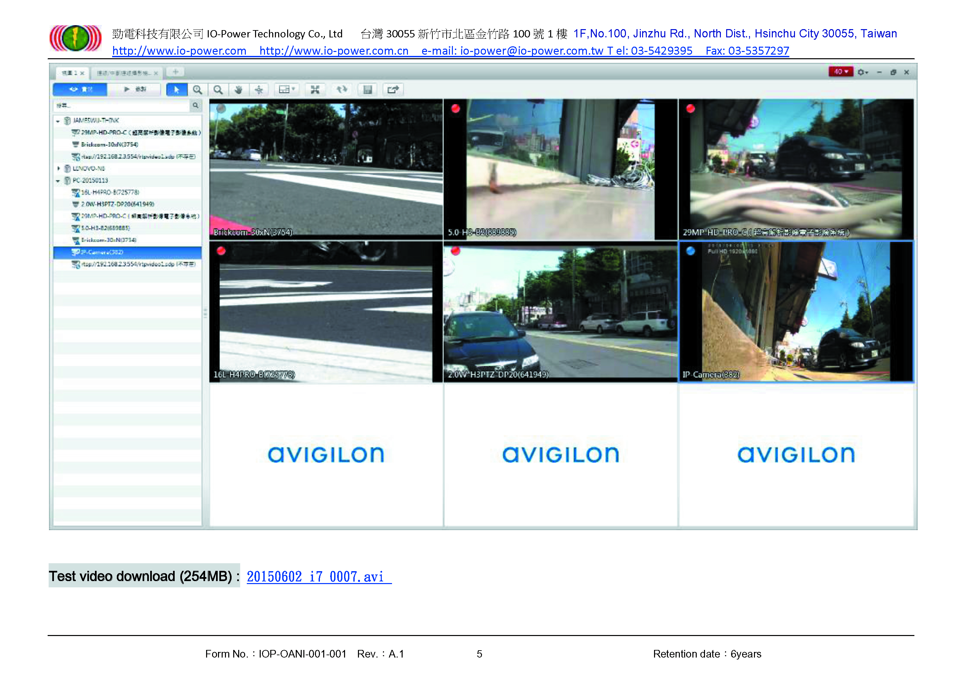Toggle blue indicator dot on IP-Camera(382) tile

[x=690, y=251]
